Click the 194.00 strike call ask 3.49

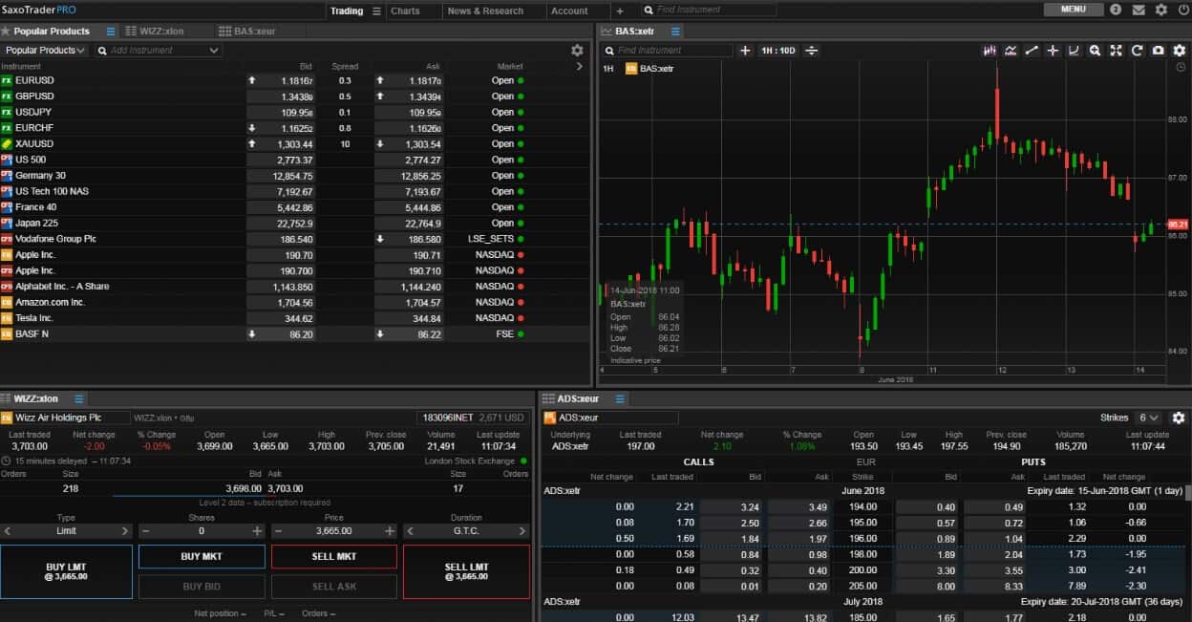800,507
